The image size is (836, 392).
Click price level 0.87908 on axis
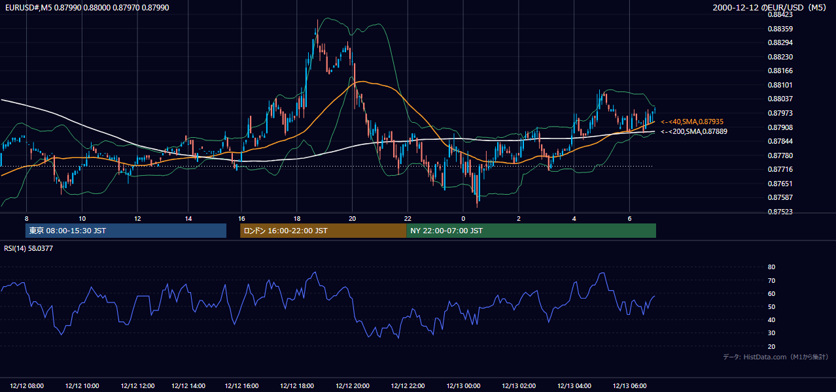click(780, 127)
